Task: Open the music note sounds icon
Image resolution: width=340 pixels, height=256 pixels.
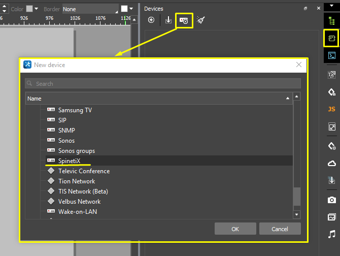Action: click(x=332, y=234)
